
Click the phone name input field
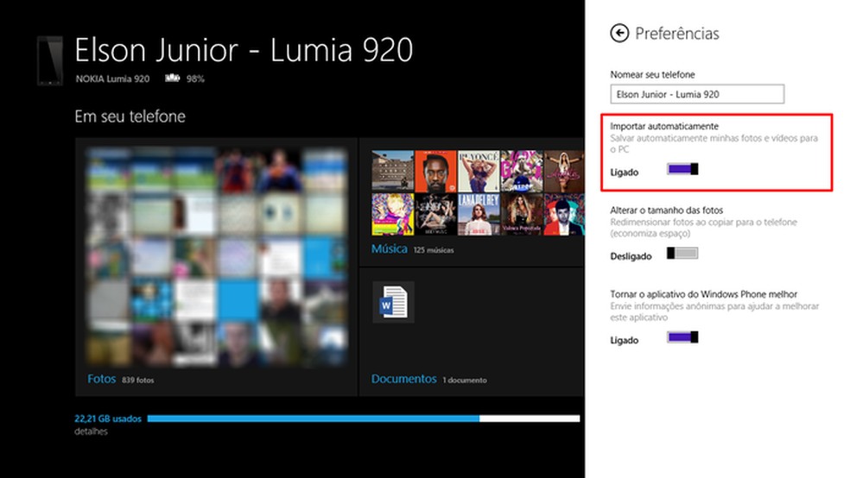[x=697, y=94]
